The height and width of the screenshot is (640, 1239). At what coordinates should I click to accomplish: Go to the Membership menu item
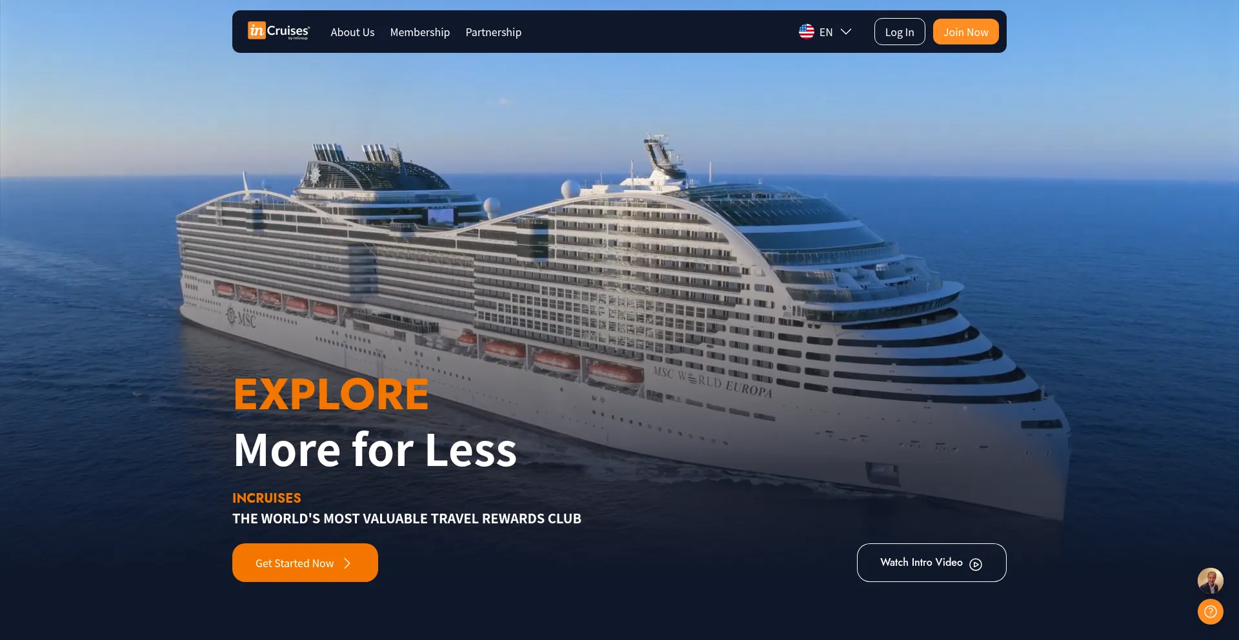(x=420, y=32)
